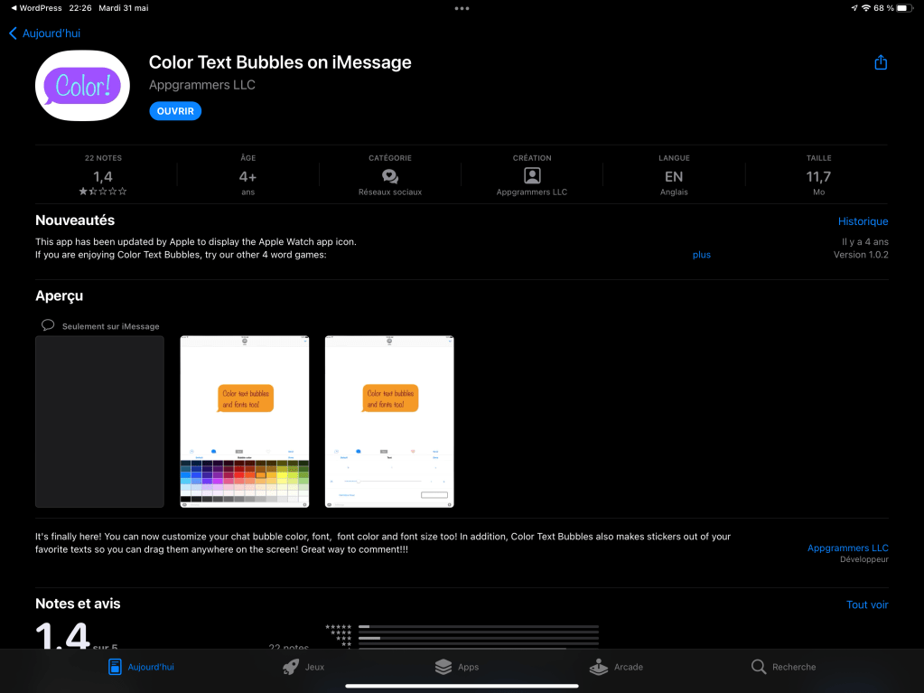924x693 pixels.
Task: Tap the Color Text Bubbles app icon
Action: 82,85
